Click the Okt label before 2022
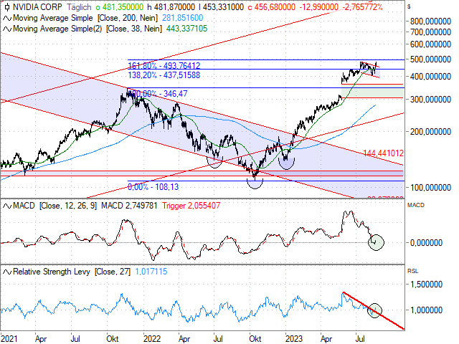459x344 pixels. pos(113,339)
